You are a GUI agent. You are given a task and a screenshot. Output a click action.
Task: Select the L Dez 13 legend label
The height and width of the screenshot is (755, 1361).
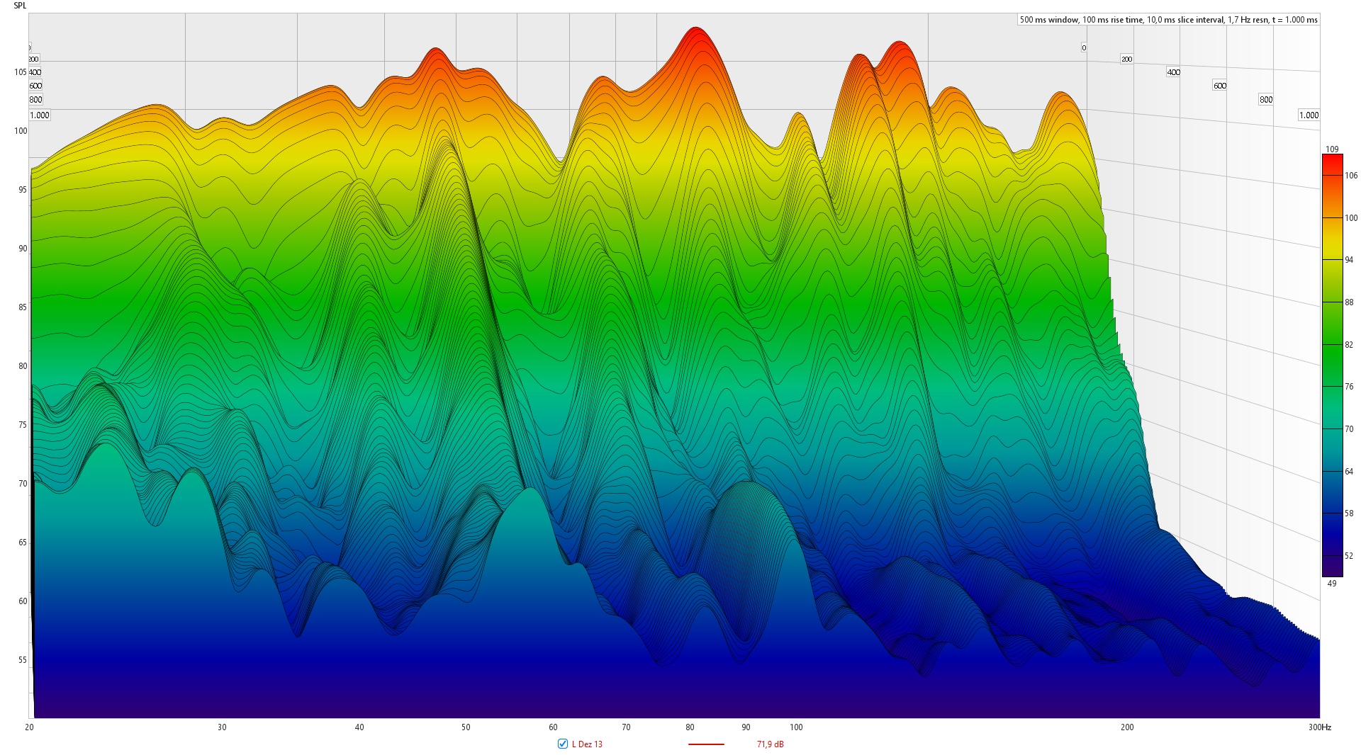587,744
